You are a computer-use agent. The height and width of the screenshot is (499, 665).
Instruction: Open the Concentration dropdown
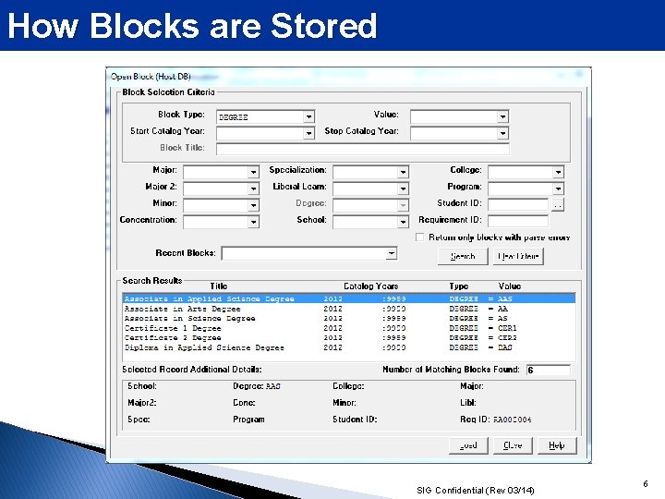click(253, 222)
